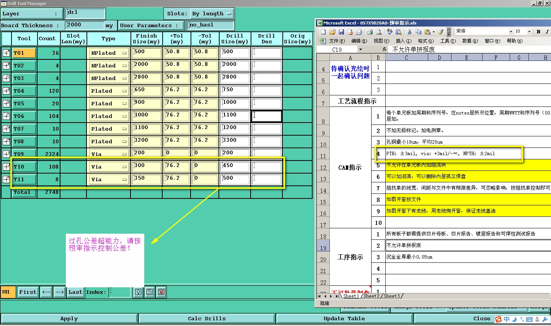Viewport: 551px width, 326px height.
Task: Click the Last navigation button
Action: (75, 292)
